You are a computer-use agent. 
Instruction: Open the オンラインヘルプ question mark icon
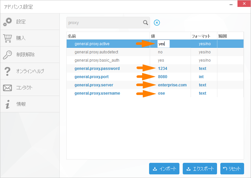[x=7, y=71]
